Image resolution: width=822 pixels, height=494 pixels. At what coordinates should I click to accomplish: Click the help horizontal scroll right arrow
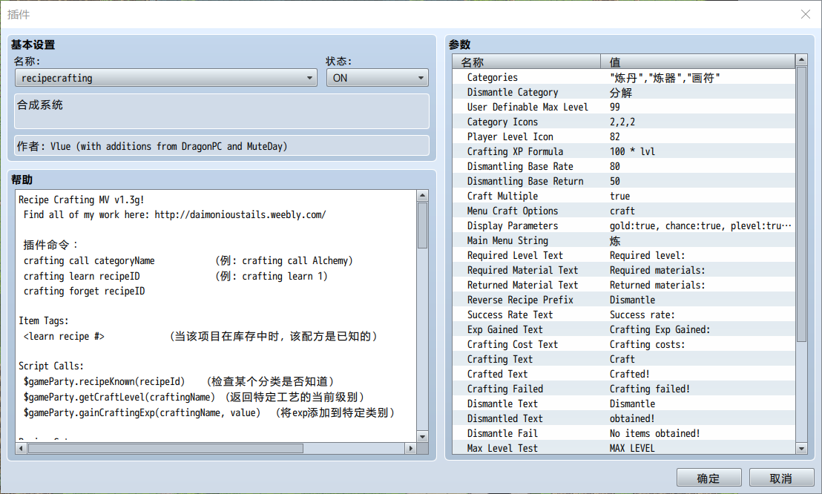(411, 448)
